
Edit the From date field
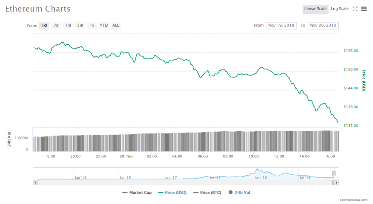[x=281, y=25]
